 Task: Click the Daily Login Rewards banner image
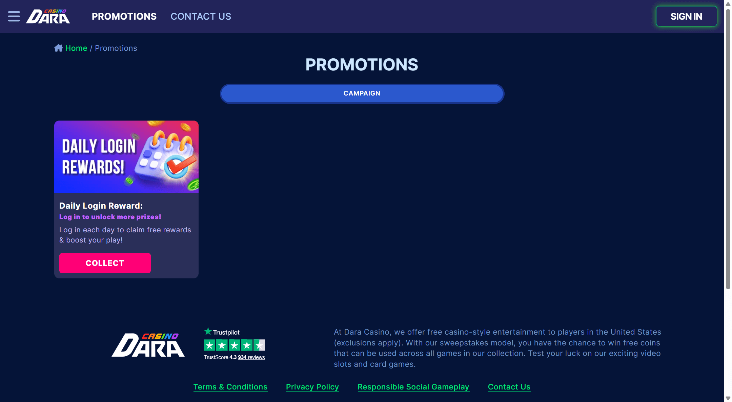point(126,156)
